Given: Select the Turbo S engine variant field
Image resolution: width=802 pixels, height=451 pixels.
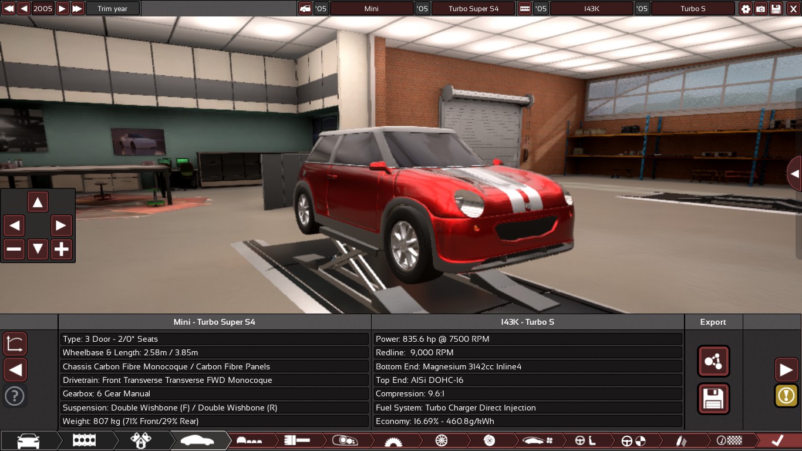Looking at the screenshot, I should (693, 8).
